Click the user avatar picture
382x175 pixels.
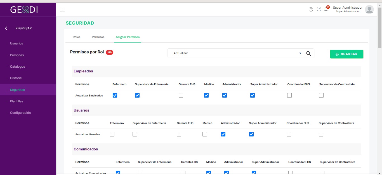[x=369, y=10]
